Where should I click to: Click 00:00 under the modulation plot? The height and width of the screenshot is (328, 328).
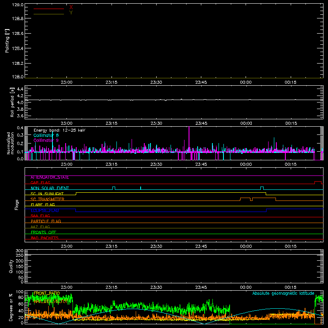click(x=246, y=164)
